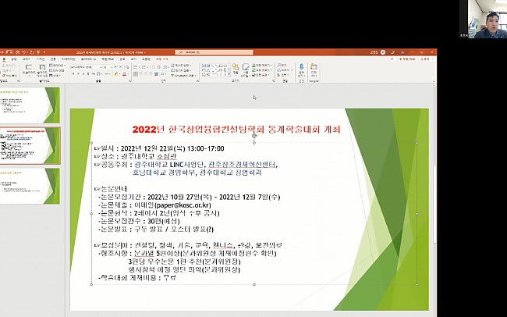Copy the selection to the clipboard
Viewport: 507px width, 317px height.
coord(9,70)
